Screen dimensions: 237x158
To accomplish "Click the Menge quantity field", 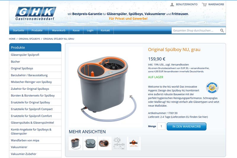I will 161,126.
